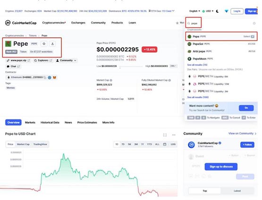Set chart range to 7D
Viewport: 262px width, 200px height.
[123, 144]
